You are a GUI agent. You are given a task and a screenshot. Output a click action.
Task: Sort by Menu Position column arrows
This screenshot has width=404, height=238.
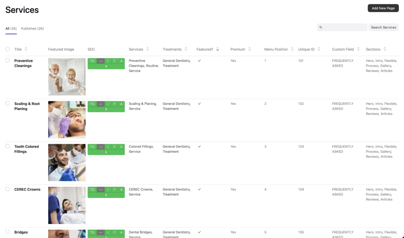[292, 49]
